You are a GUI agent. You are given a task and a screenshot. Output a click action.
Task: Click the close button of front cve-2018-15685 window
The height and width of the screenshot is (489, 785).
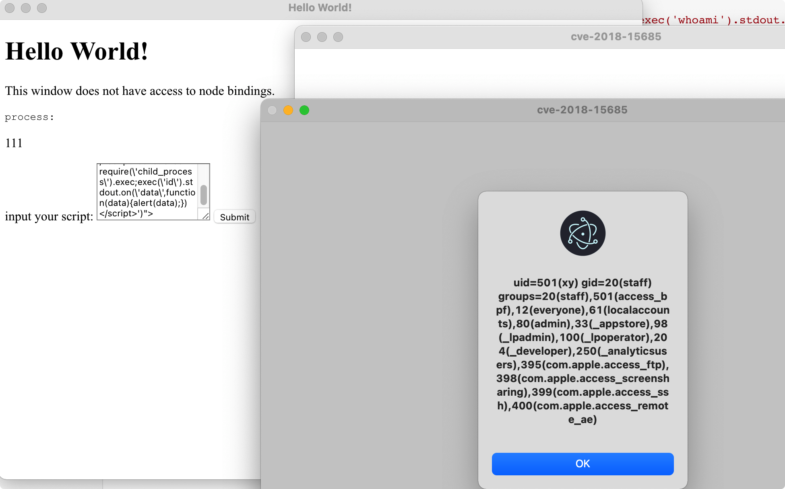tap(272, 110)
